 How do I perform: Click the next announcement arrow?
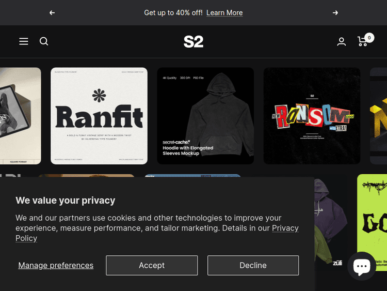[335, 12]
